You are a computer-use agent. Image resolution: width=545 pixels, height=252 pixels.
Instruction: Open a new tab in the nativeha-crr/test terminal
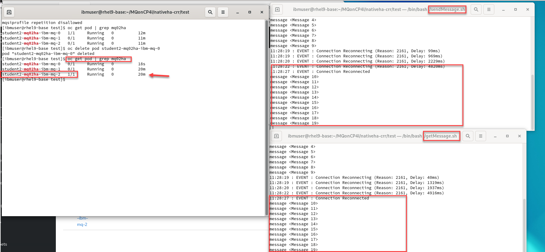(9, 12)
